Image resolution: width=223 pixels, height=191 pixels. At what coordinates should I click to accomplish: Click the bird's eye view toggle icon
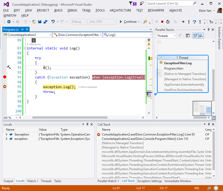214,118
